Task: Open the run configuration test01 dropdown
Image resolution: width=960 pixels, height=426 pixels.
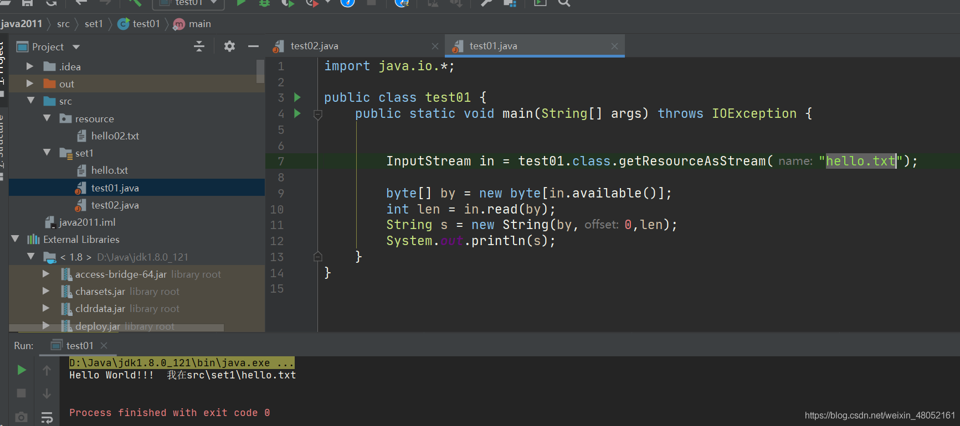Action: pyautogui.click(x=188, y=3)
